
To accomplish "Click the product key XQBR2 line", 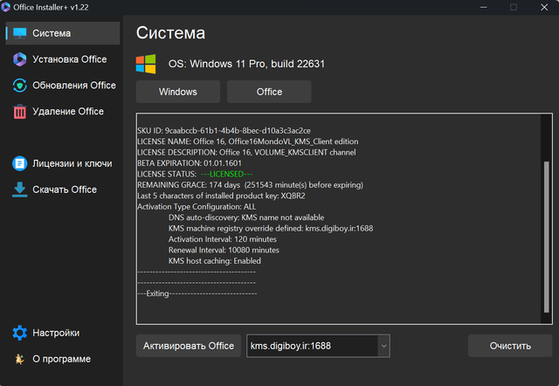I will click(x=221, y=196).
